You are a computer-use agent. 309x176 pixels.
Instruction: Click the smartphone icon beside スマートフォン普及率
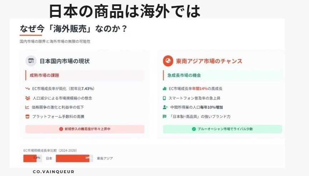[x=164, y=98]
